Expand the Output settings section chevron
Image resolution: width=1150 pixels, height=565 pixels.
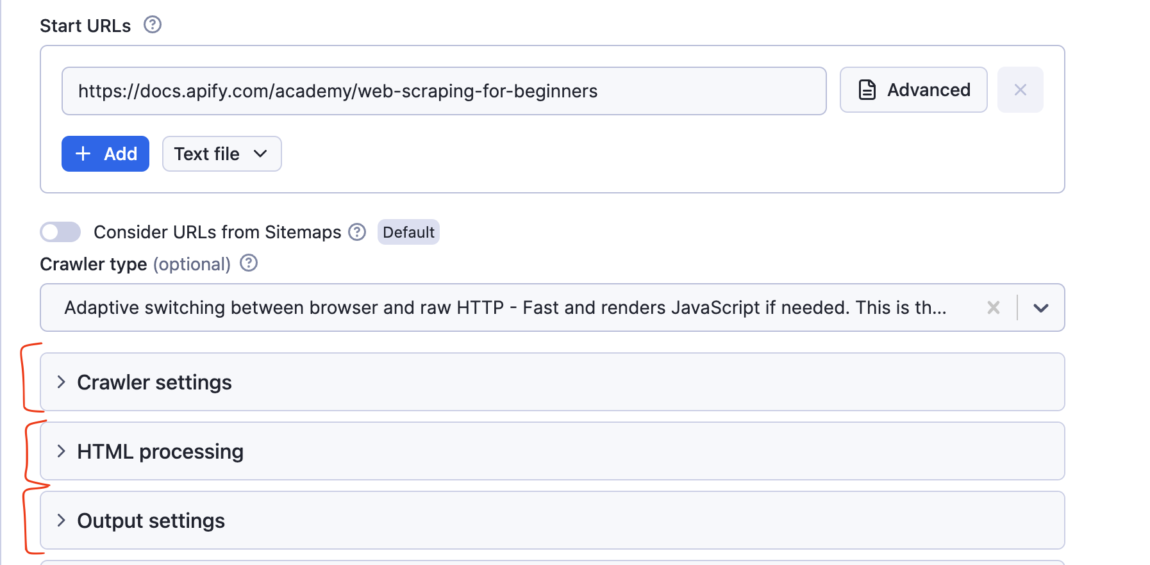point(62,521)
